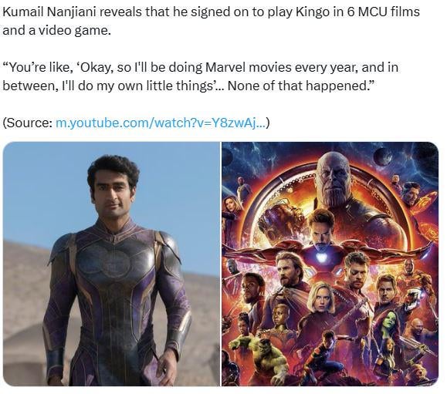The width and height of the screenshot is (447, 394).
Task: Open the Kingo Eternals photo thumbnail
Action: 111,264
